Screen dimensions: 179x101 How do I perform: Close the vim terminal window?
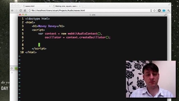(20, 15)
